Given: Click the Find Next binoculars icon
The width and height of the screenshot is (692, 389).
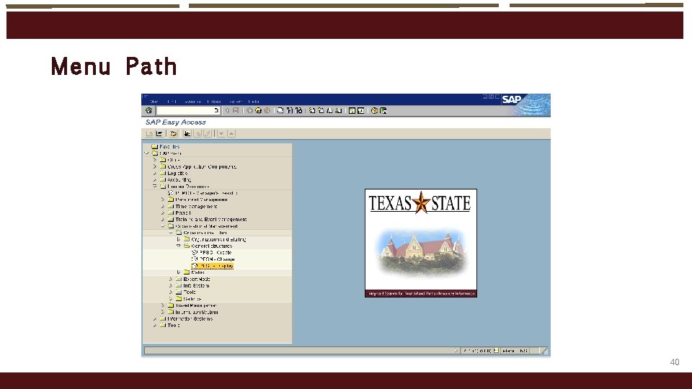Looking at the screenshot, I should click(x=298, y=110).
